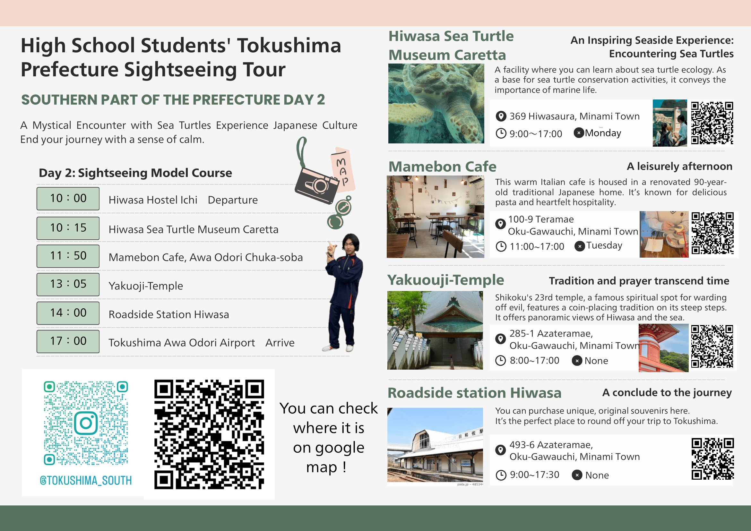The image size is (751, 531).
Task: Click the QR code for Sea Turtle Museum
Action: point(712,123)
